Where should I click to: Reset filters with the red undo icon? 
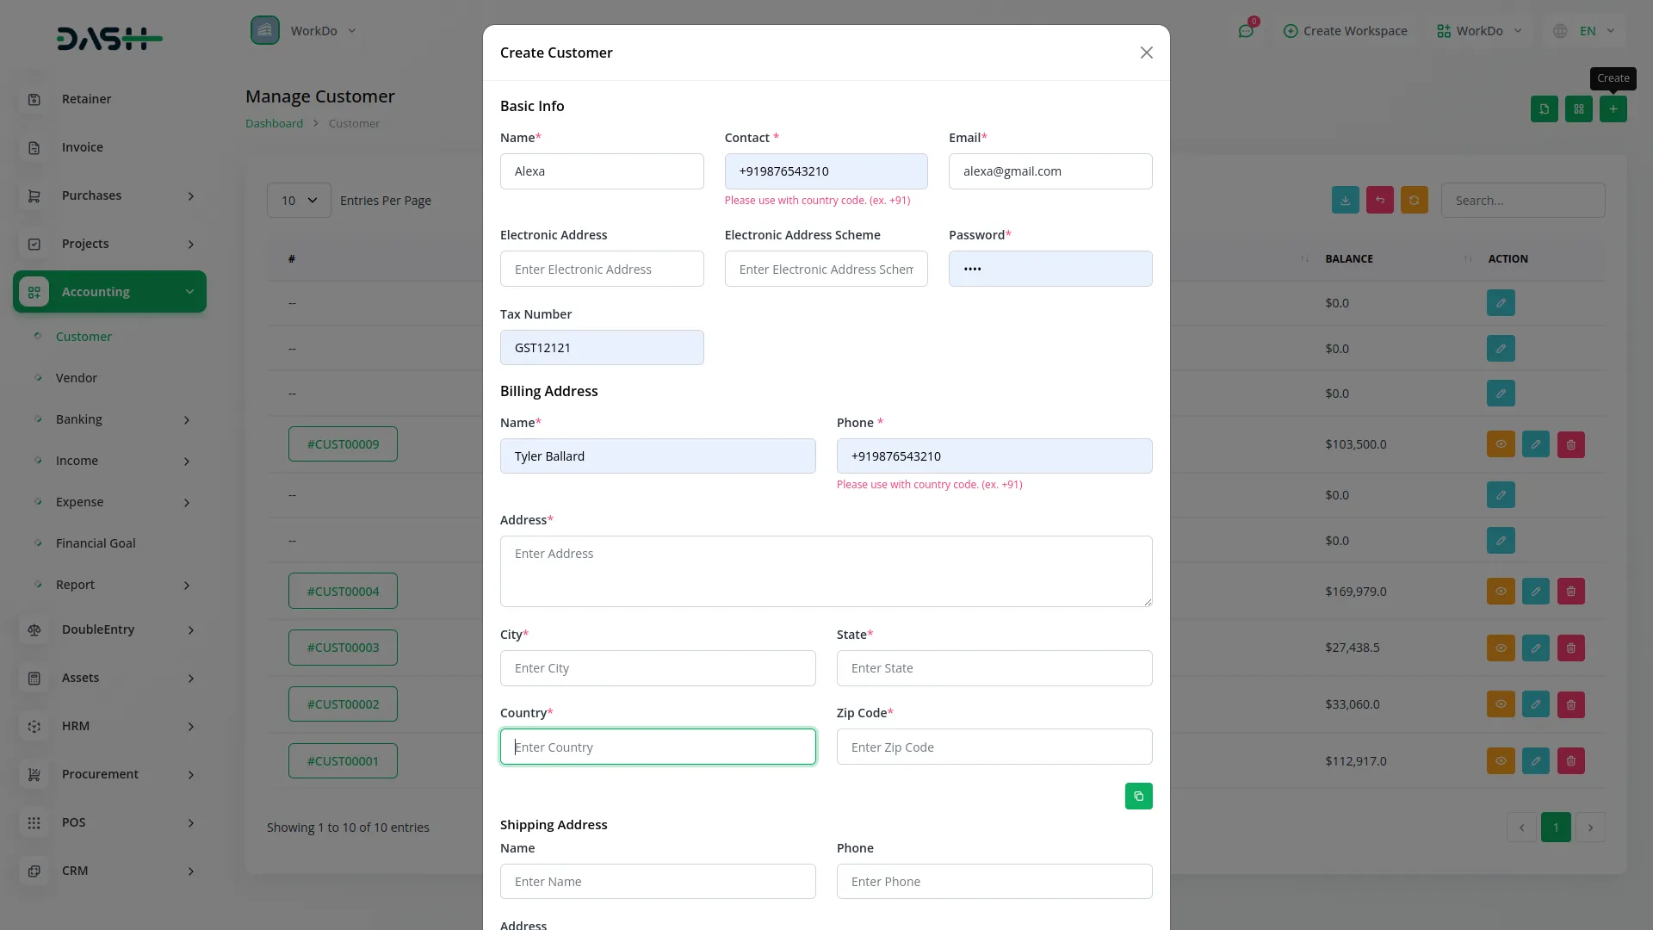[1380, 200]
